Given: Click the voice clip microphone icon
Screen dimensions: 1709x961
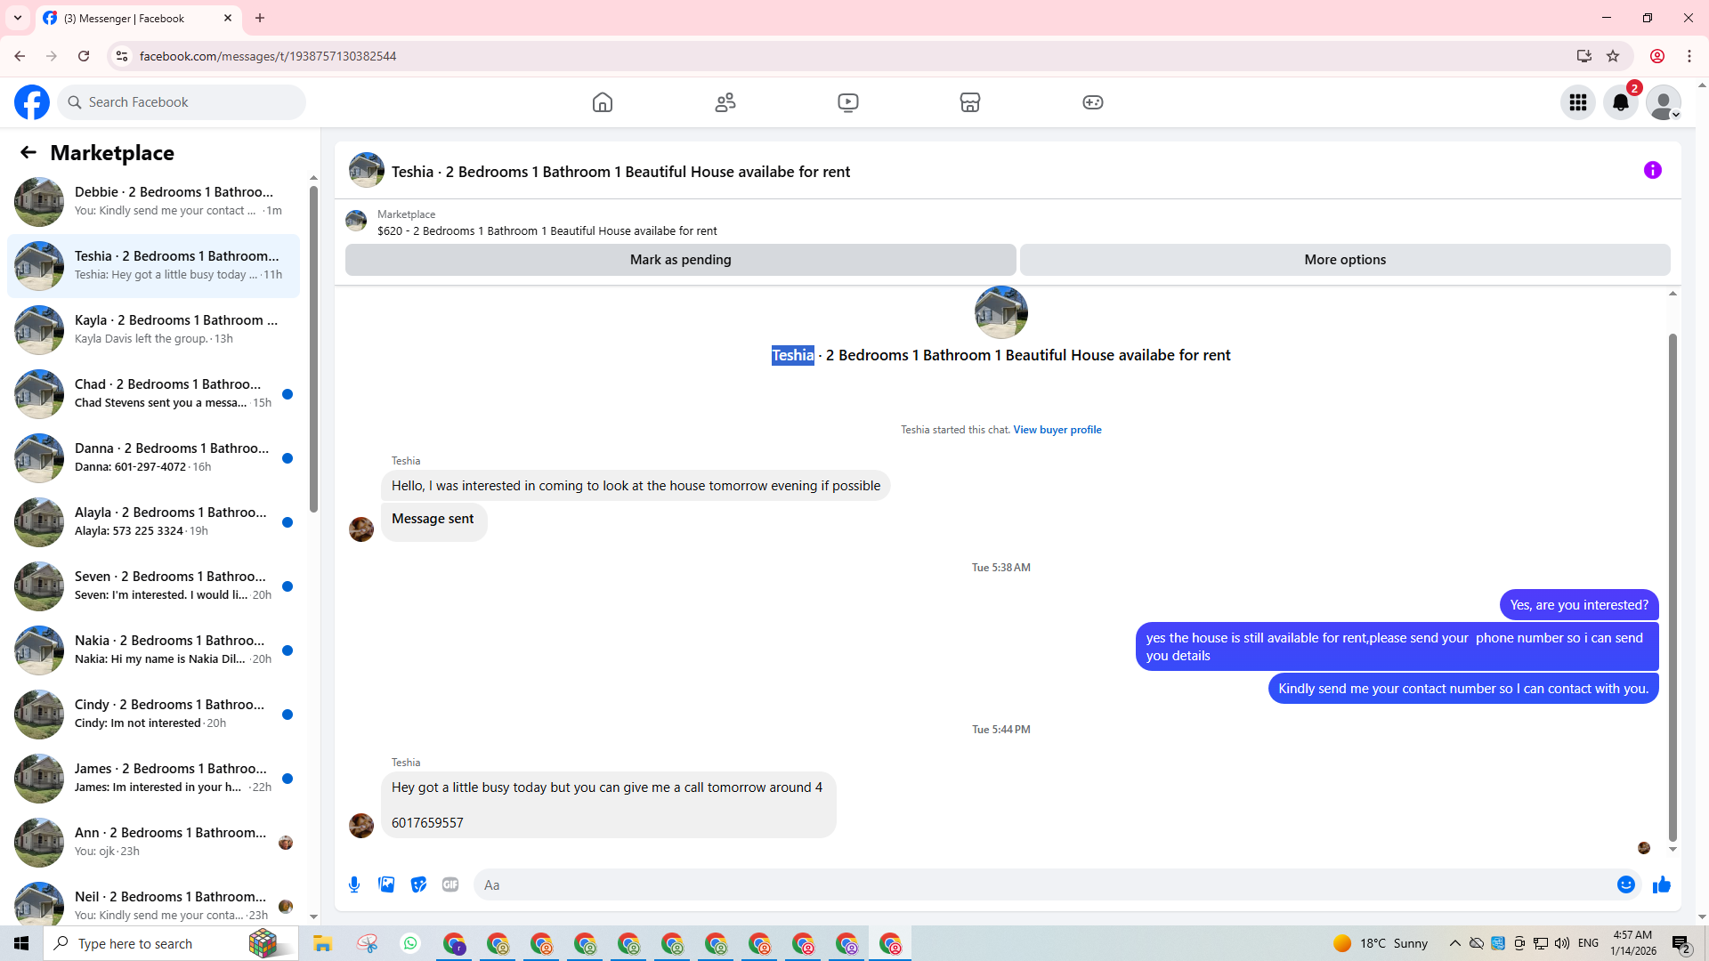Looking at the screenshot, I should (354, 884).
